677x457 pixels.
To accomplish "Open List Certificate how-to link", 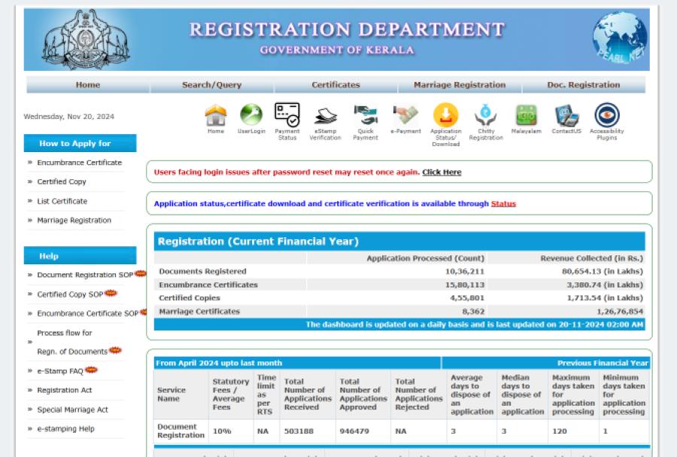I will pos(62,201).
